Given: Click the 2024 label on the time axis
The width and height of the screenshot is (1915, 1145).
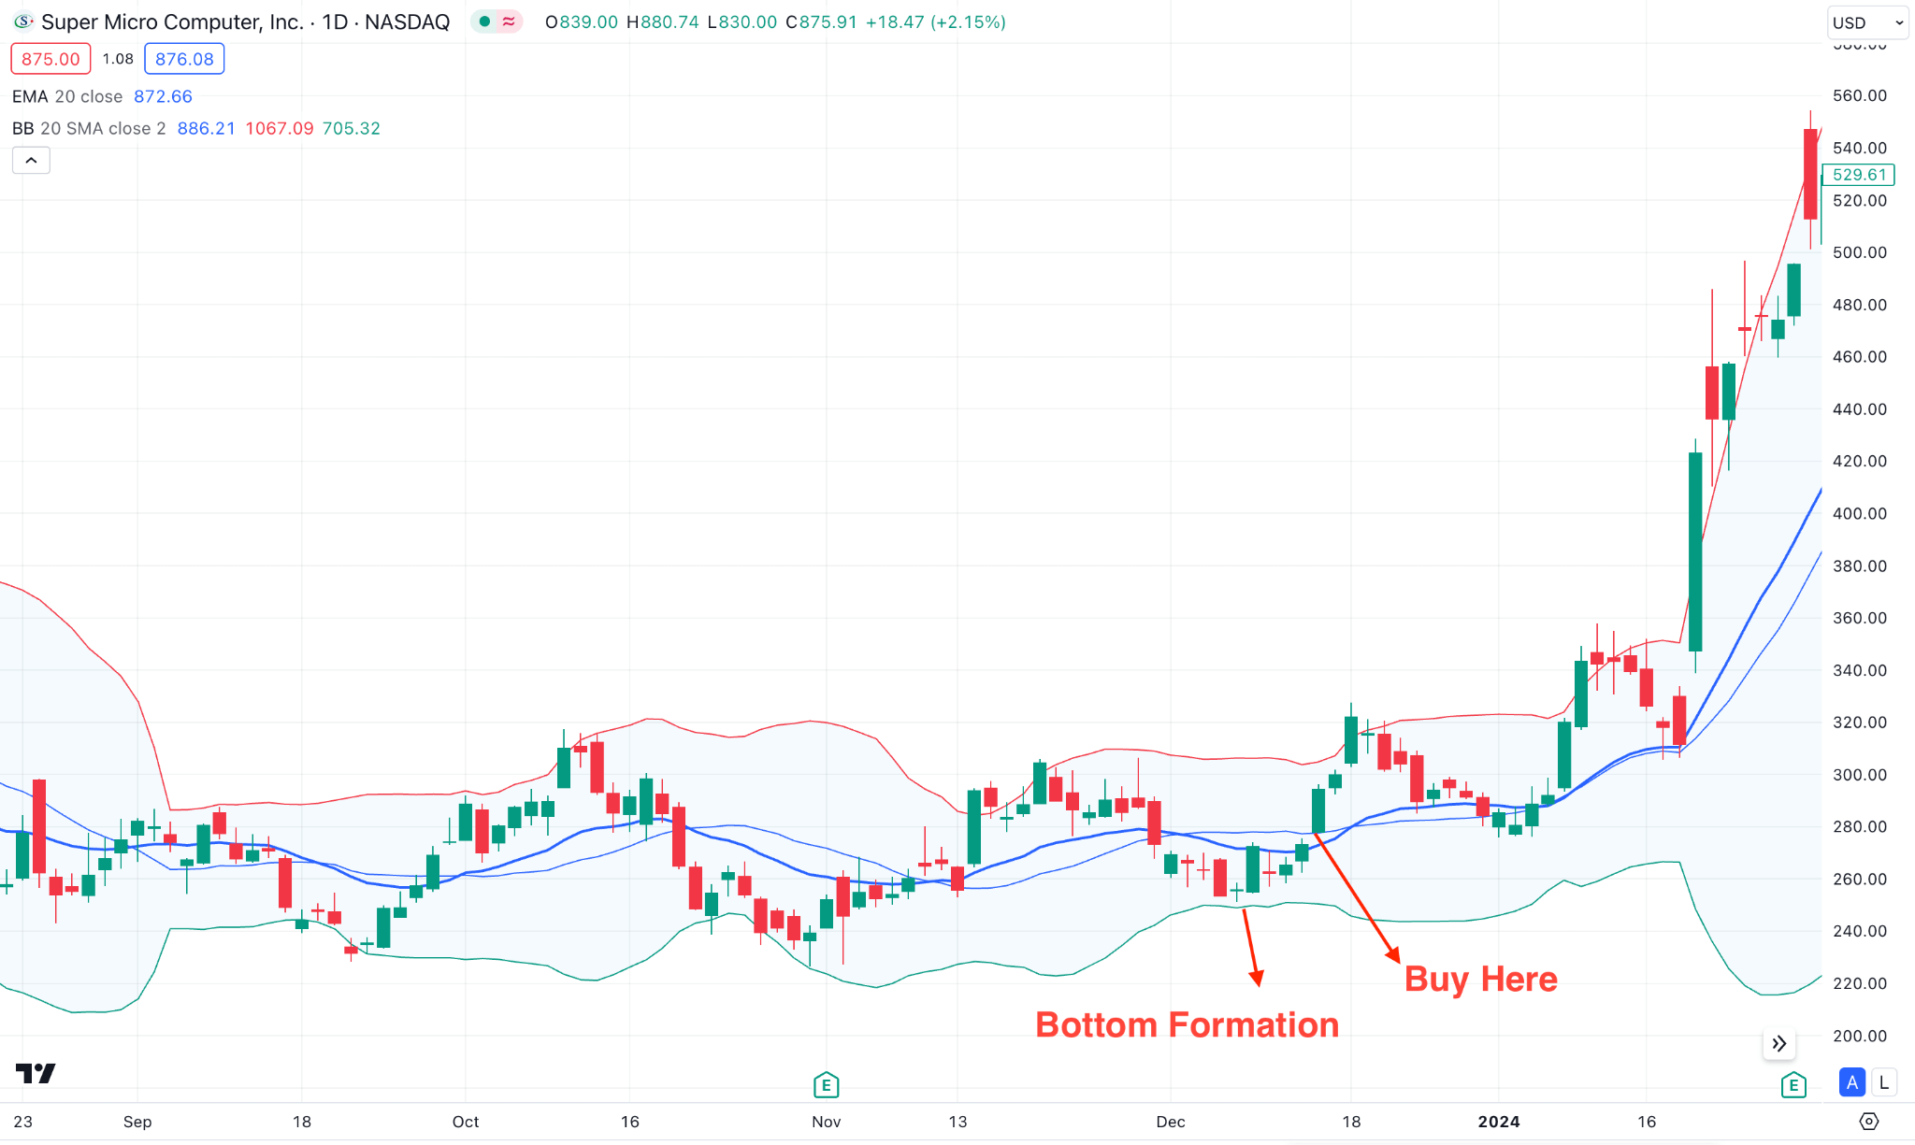Looking at the screenshot, I should 1498,1122.
